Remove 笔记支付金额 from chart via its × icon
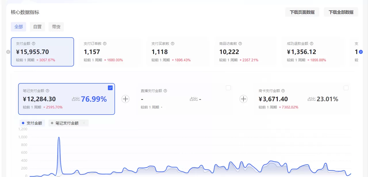 84,123
